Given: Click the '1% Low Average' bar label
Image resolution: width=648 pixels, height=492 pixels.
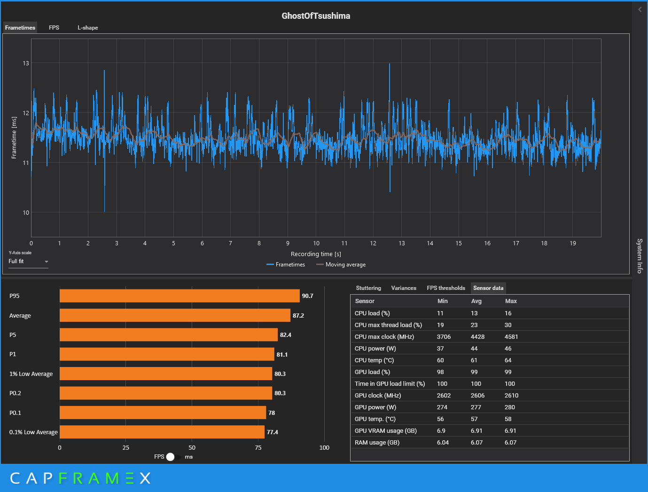Looking at the screenshot, I should 31,374.
